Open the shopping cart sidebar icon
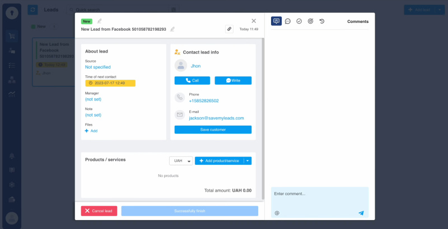448x229 pixels. point(12,36)
